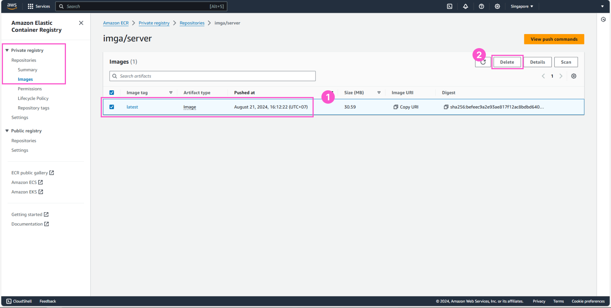Image resolution: width=611 pixels, height=308 pixels.
Task: Collapse the Public registry section
Action: 7,131
